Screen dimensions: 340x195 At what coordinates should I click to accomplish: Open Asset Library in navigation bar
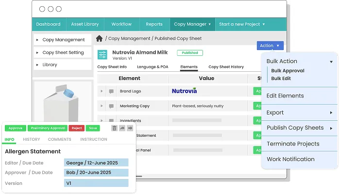coord(85,24)
